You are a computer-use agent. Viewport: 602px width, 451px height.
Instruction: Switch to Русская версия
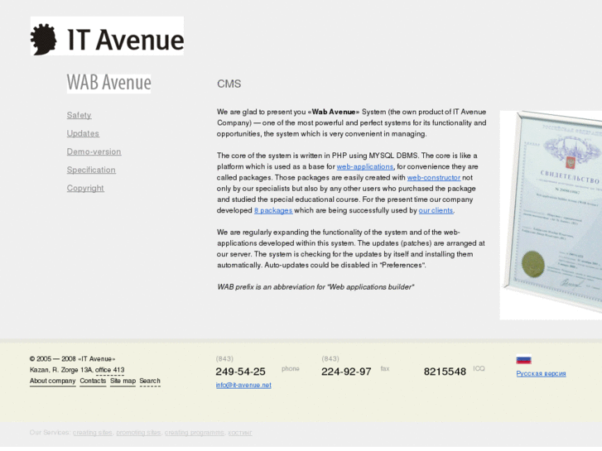[x=541, y=373]
